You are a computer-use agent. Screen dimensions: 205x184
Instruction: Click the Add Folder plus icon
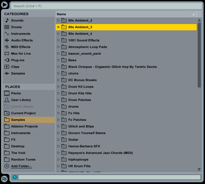tap(7, 166)
